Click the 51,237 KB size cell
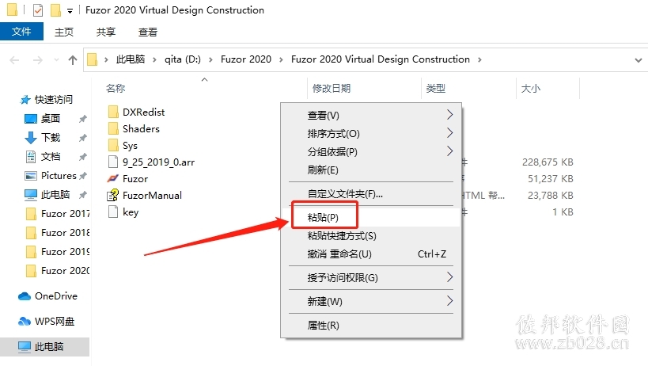The height and width of the screenshot is (366, 648). point(551,179)
